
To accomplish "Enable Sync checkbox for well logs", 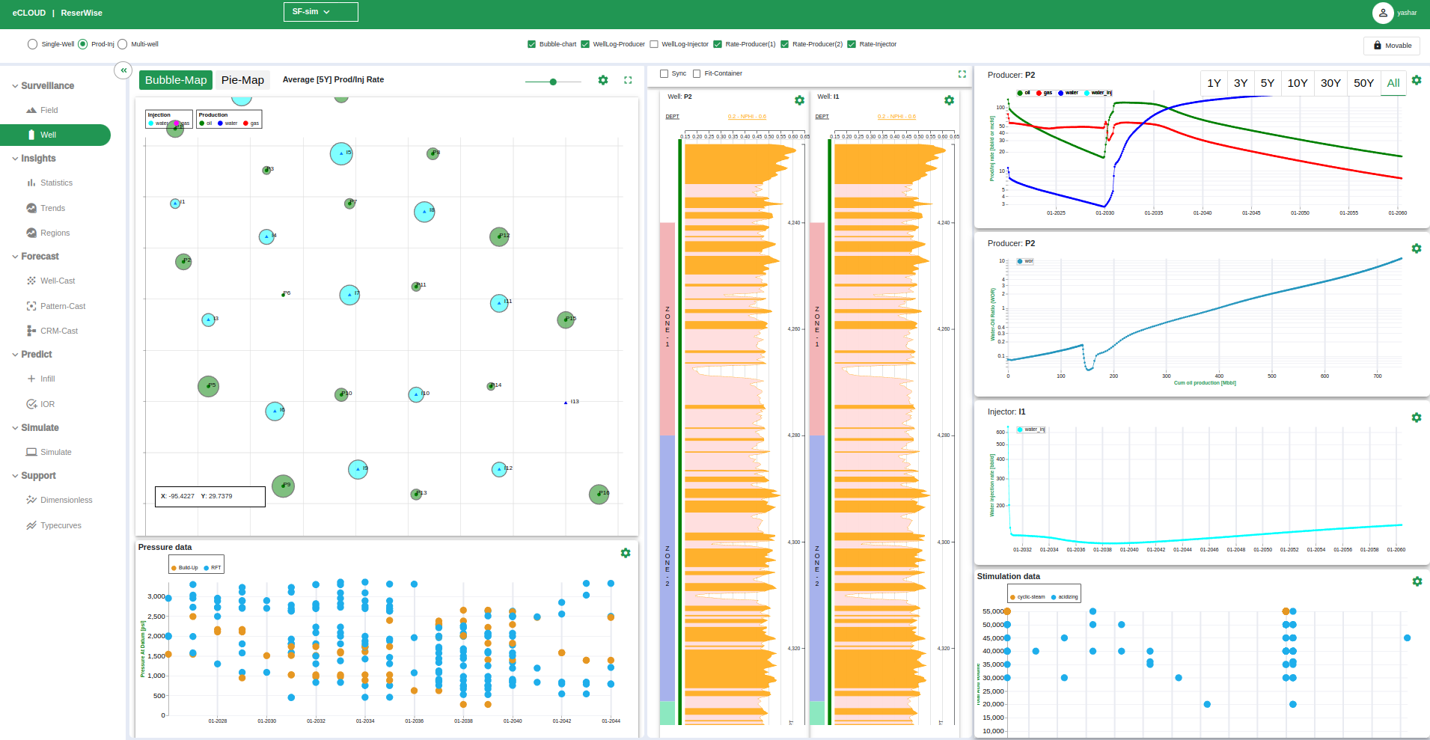I will (x=664, y=73).
